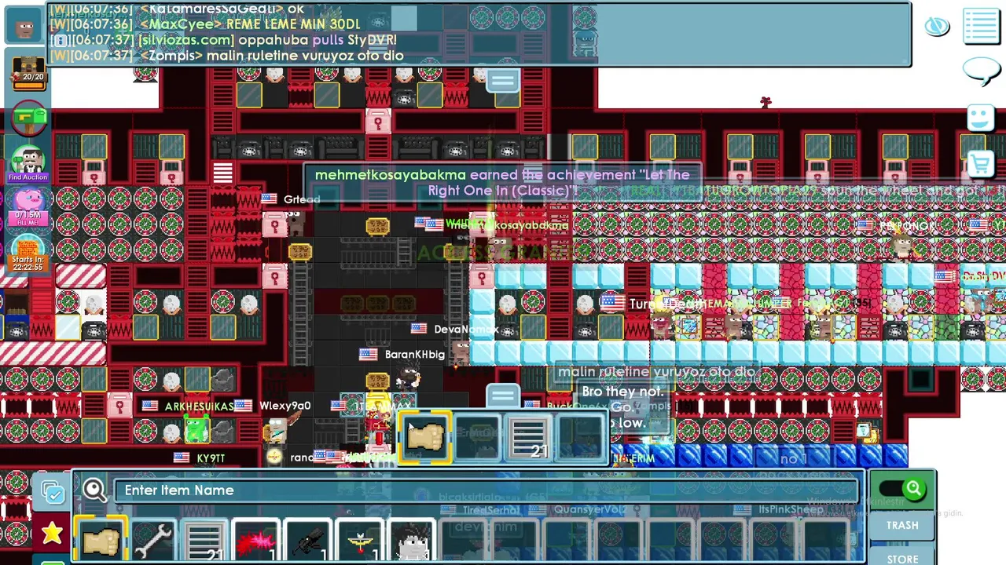Click player name BaranKHbig
The height and width of the screenshot is (565, 1006).
[415, 355]
